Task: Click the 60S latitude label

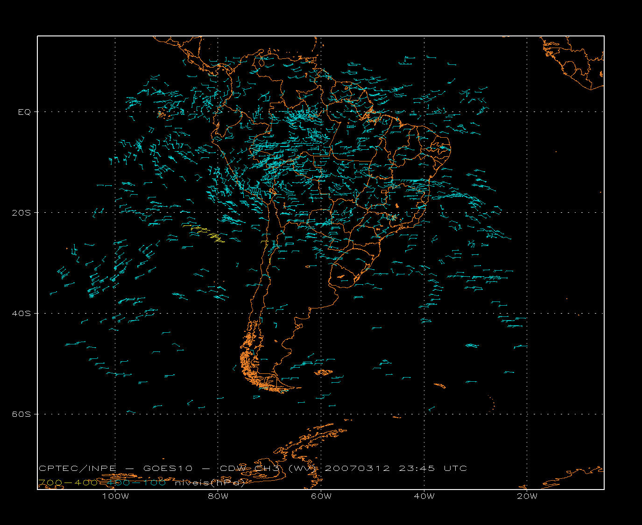Action: coord(21,414)
